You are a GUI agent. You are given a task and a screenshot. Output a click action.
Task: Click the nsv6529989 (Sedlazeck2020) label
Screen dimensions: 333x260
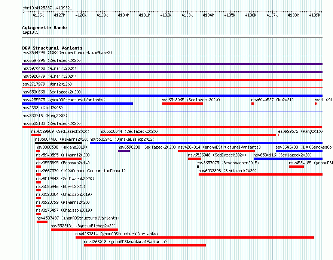coord(60,131)
